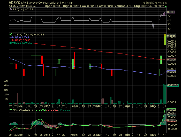
Task: Click the MA(200) 0.0006 legend text
Action: pos(21,40)
